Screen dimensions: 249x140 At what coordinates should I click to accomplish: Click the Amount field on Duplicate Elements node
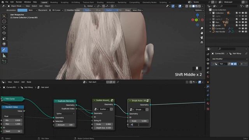click(65, 125)
